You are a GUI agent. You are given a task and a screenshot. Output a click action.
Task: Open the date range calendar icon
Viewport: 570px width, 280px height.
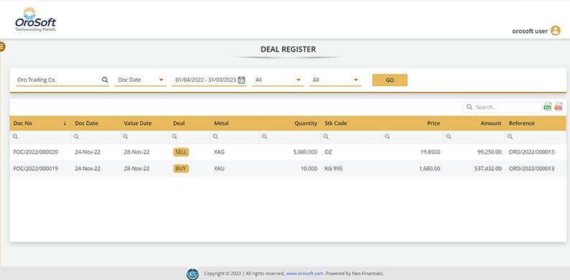click(242, 80)
